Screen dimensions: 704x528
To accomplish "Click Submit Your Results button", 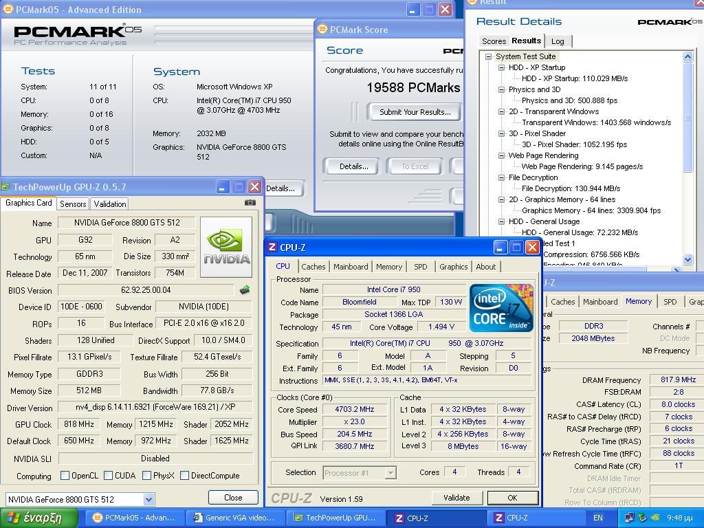I will click(x=415, y=112).
